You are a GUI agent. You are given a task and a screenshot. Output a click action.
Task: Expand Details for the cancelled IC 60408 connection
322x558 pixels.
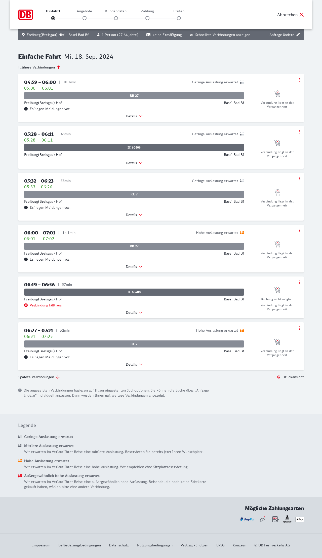coord(134,312)
